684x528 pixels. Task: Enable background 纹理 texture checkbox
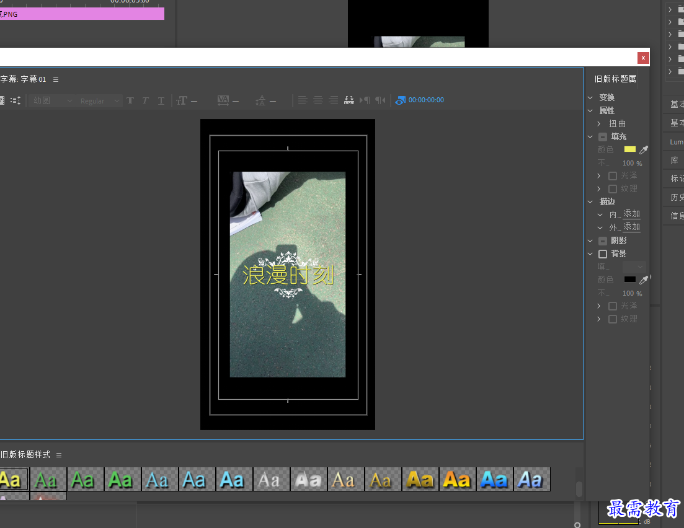[x=613, y=319]
